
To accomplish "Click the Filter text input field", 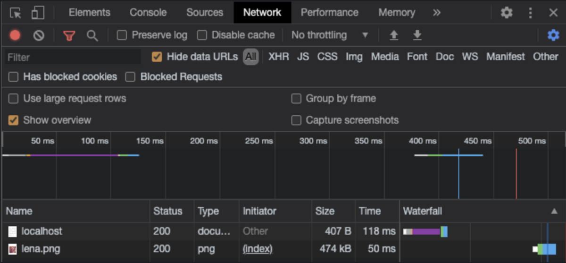I will tap(73, 58).
